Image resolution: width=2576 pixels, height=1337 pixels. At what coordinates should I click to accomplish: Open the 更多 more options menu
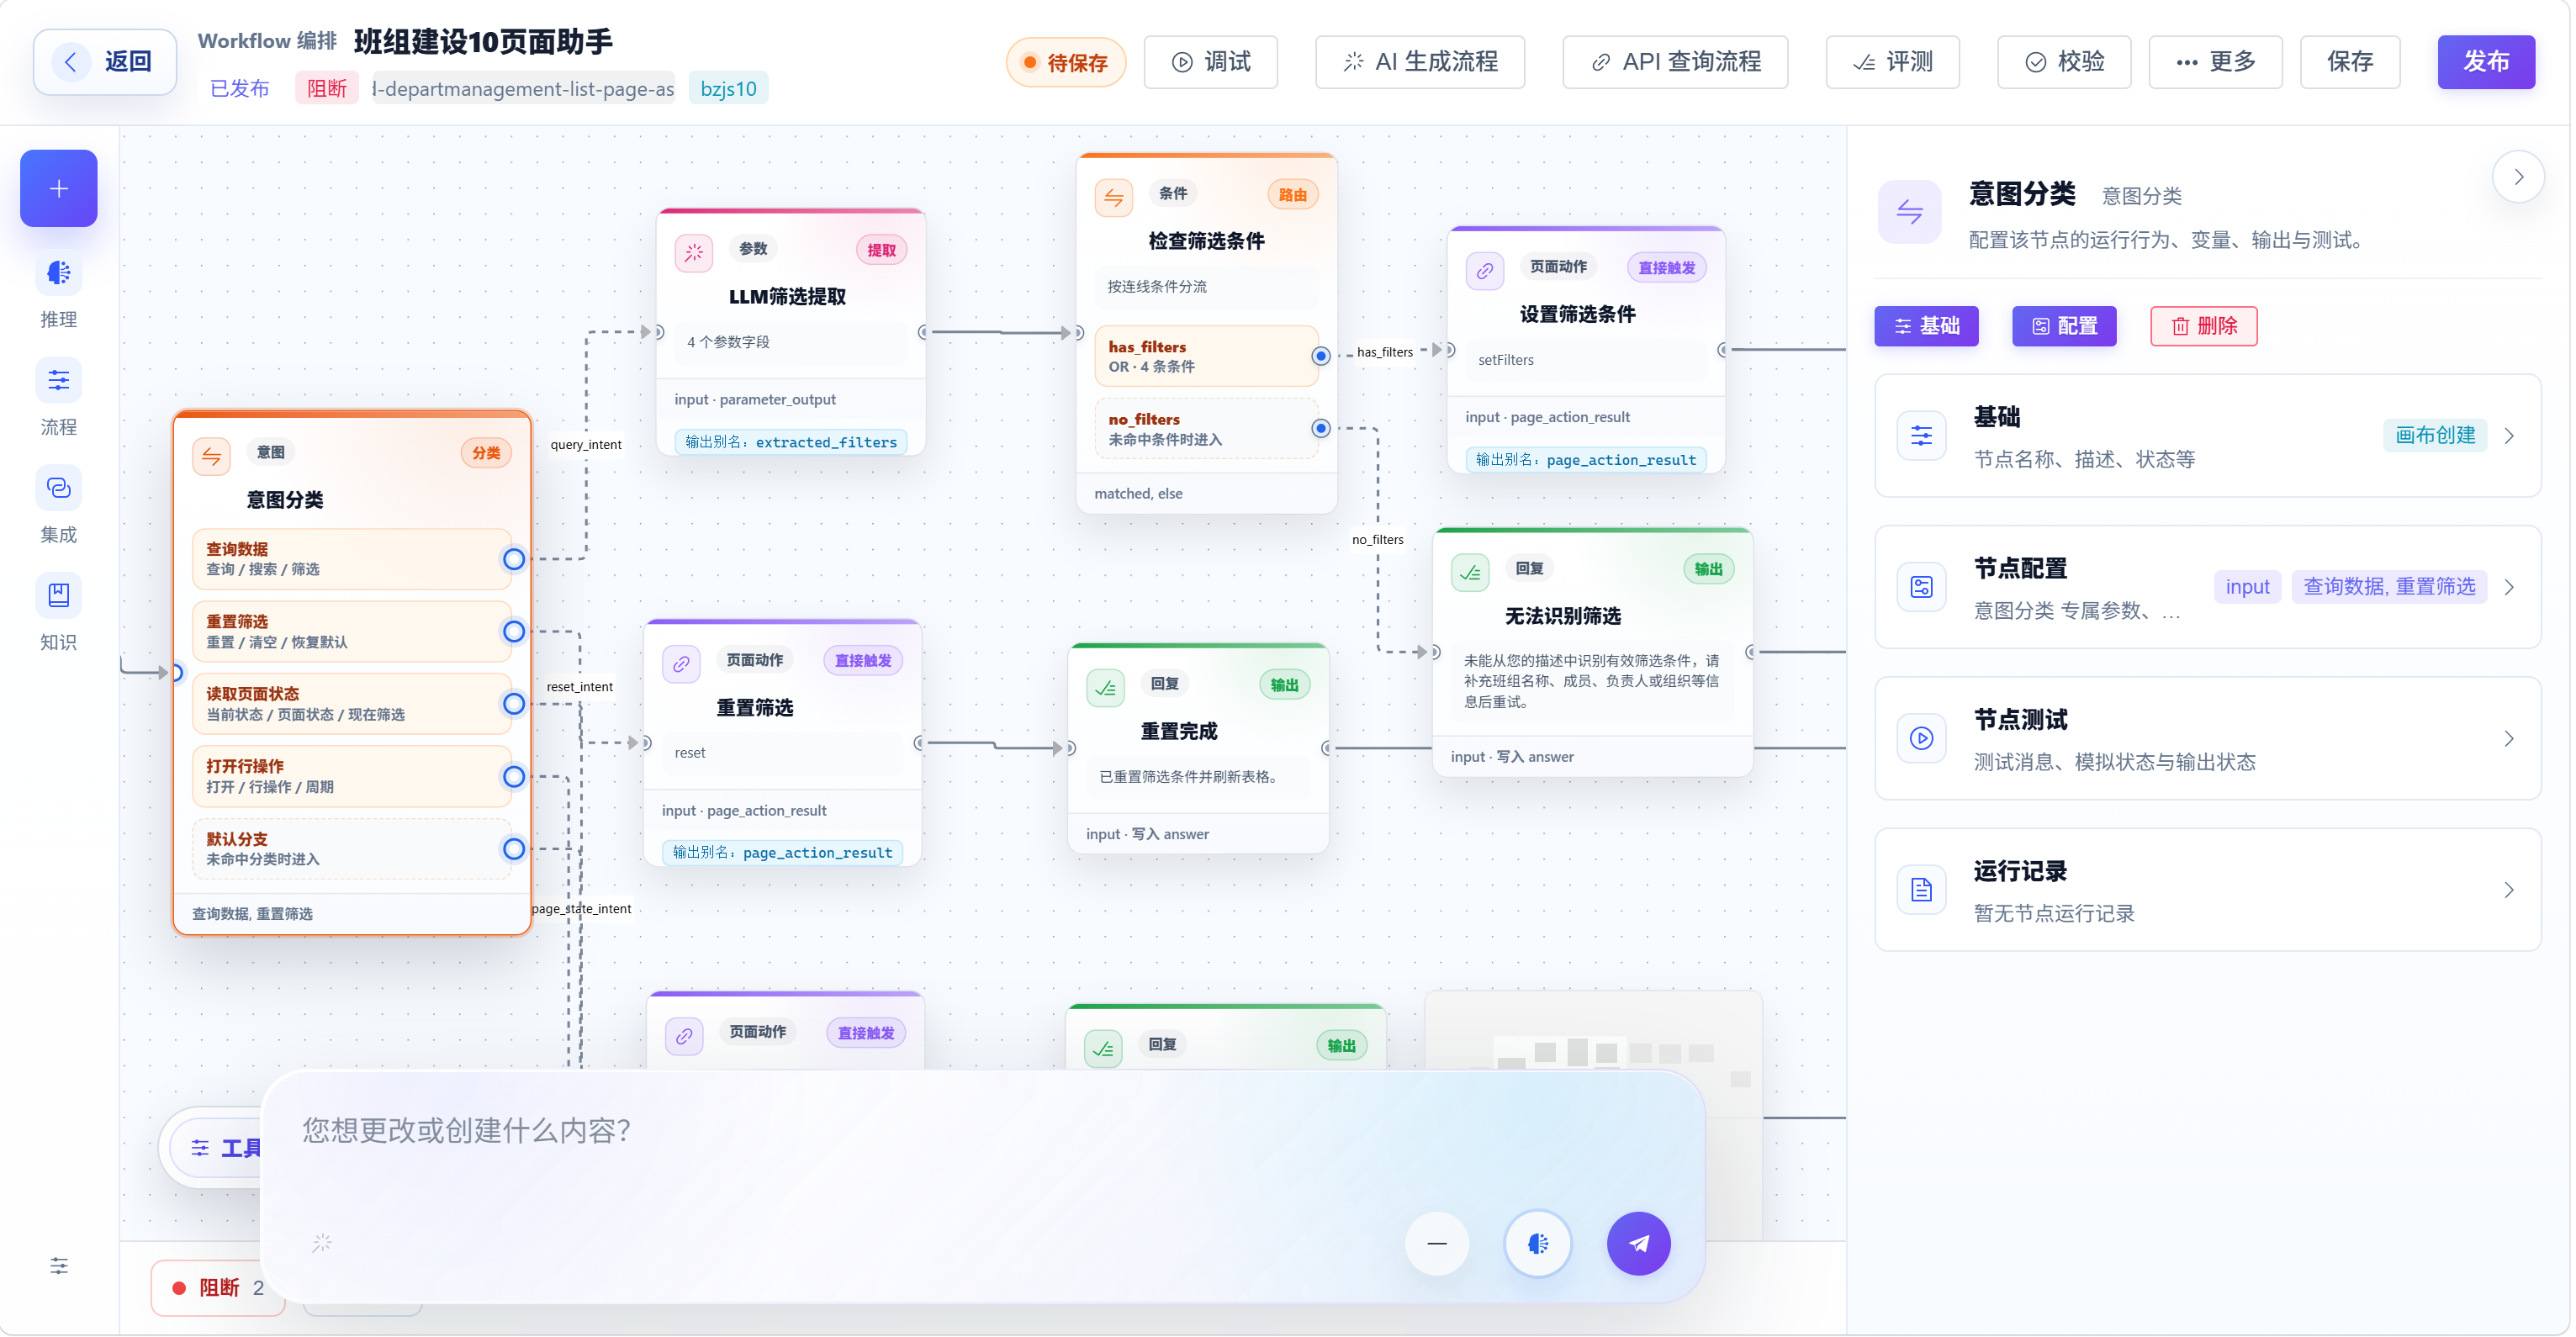[x=2216, y=62]
